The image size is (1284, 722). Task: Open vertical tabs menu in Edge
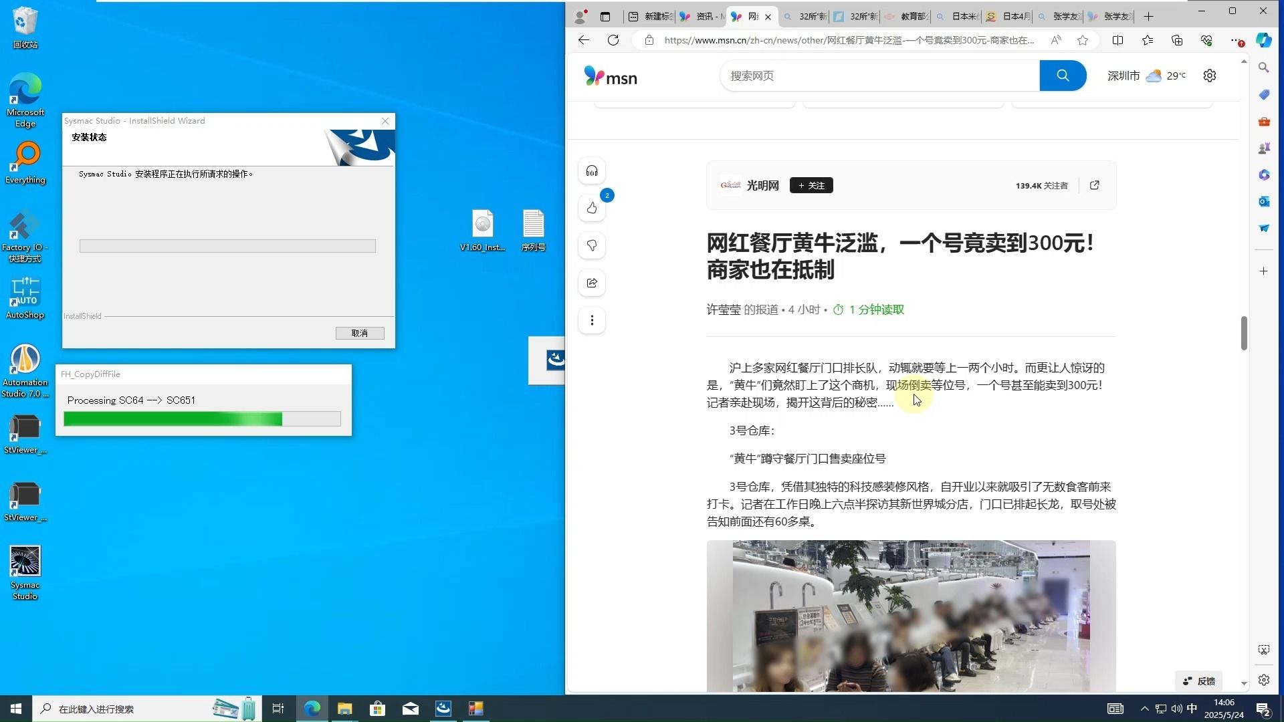[x=605, y=16]
